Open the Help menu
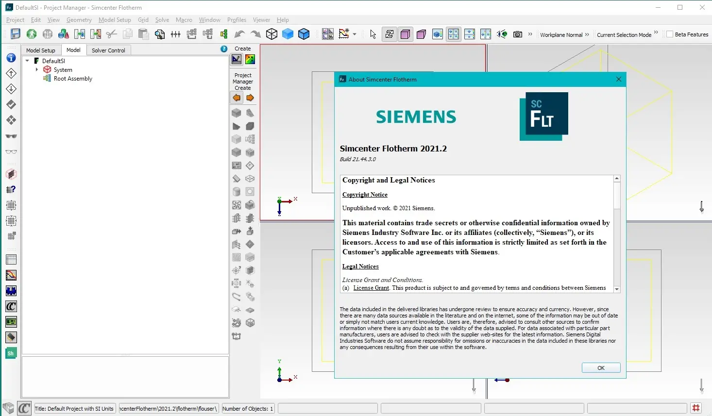 283,20
